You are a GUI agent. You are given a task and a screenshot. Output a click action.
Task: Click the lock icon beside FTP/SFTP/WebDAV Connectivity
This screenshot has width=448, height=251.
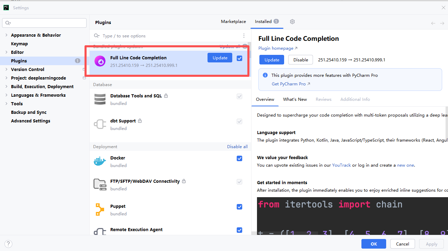tap(184, 181)
